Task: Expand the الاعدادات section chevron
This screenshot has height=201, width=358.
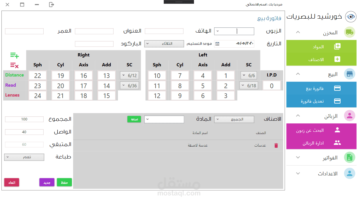Action: [298, 173]
